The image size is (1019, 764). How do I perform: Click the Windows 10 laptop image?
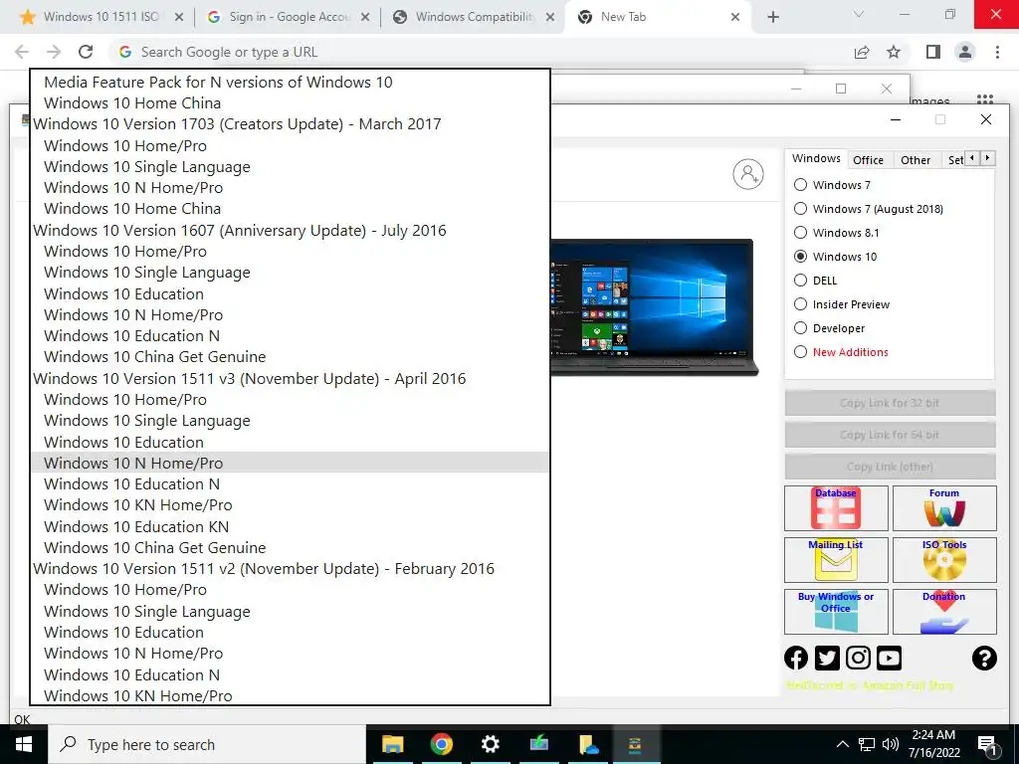tap(655, 306)
